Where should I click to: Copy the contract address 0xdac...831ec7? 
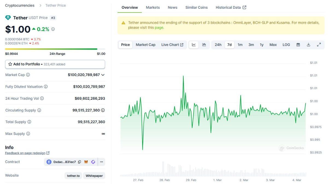click(x=80, y=162)
